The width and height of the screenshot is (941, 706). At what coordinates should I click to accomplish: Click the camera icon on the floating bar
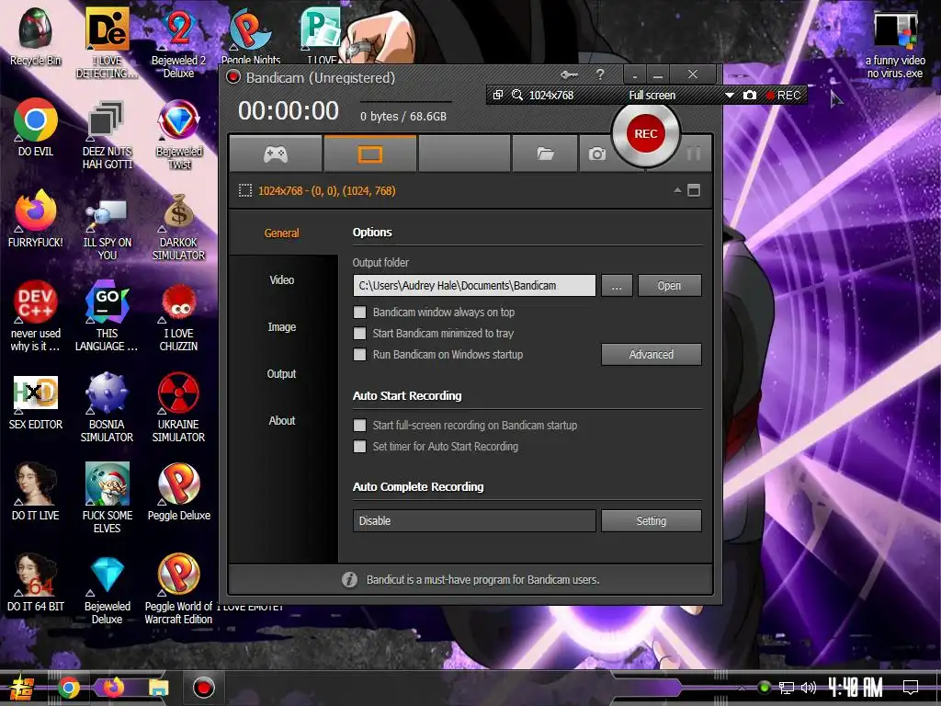(750, 95)
